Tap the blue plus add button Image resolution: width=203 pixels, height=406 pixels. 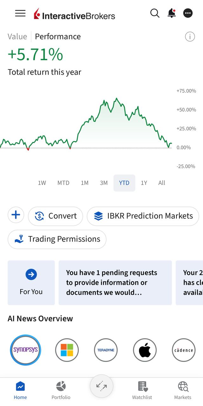16,215
